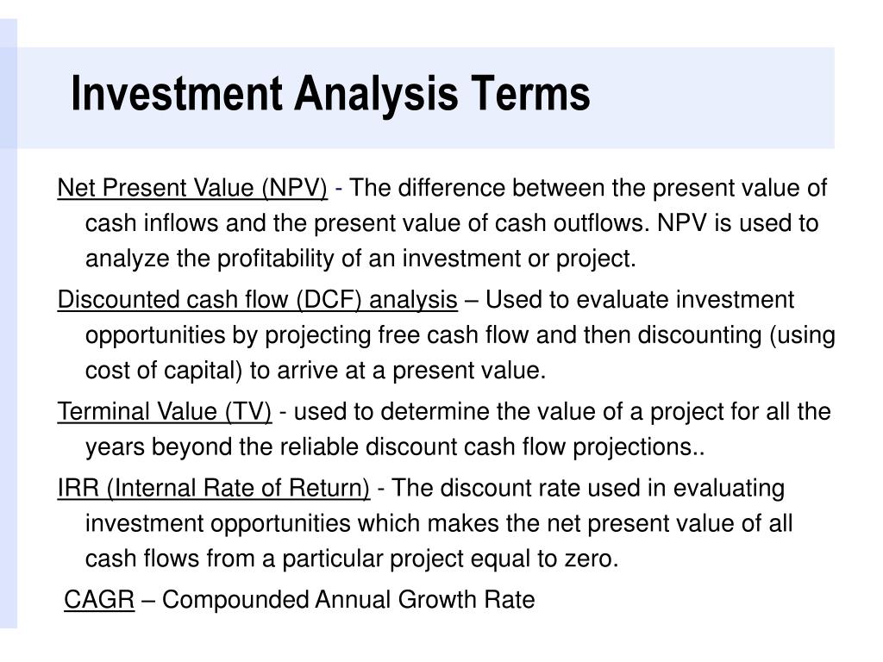The image size is (883, 662).
Task: Click the blue vertical bar on left edge
Action: pos(9,324)
